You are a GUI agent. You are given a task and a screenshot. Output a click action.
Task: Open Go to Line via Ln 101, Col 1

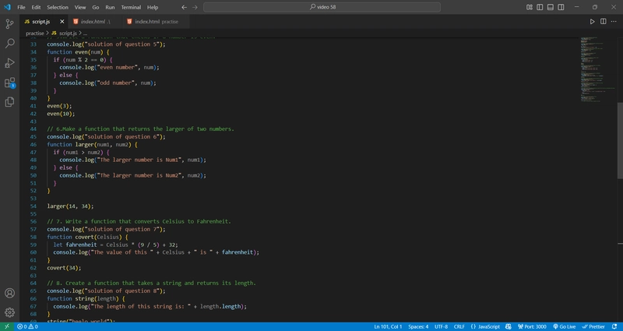pos(388,326)
